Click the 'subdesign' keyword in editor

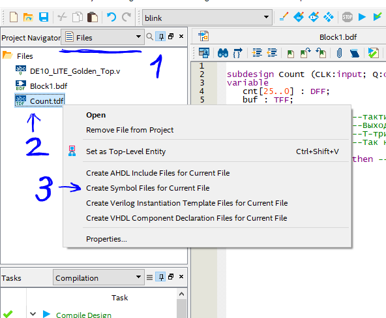point(250,74)
